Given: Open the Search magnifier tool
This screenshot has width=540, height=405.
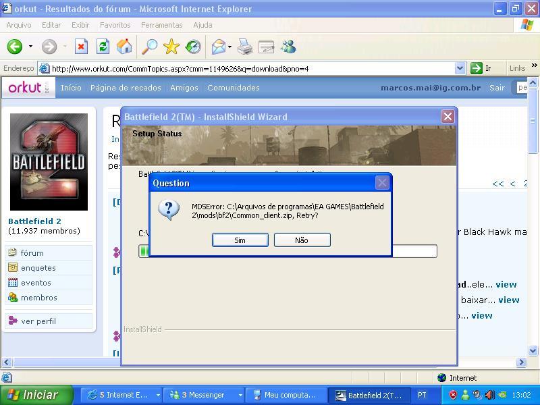Looking at the screenshot, I should (149, 47).
